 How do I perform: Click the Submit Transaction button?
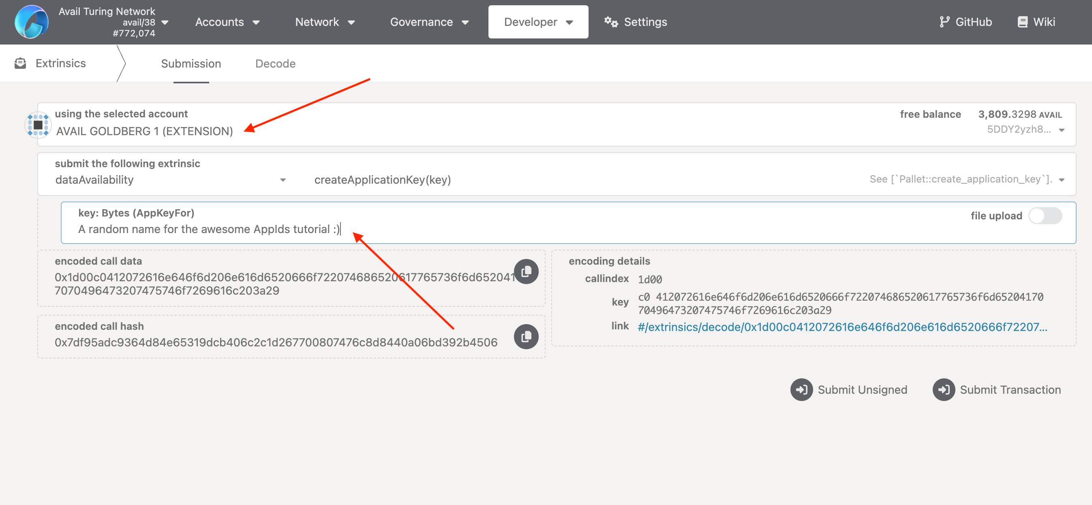(x=997, y=389)
